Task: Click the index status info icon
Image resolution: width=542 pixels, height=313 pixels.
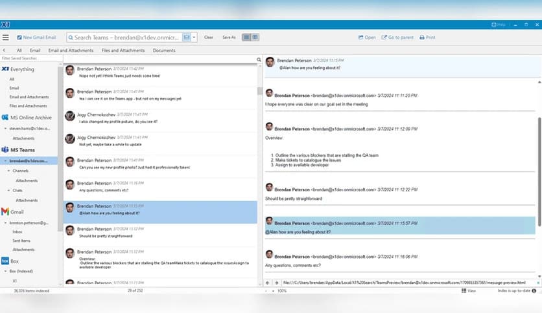Action: (x=534, y=290)
